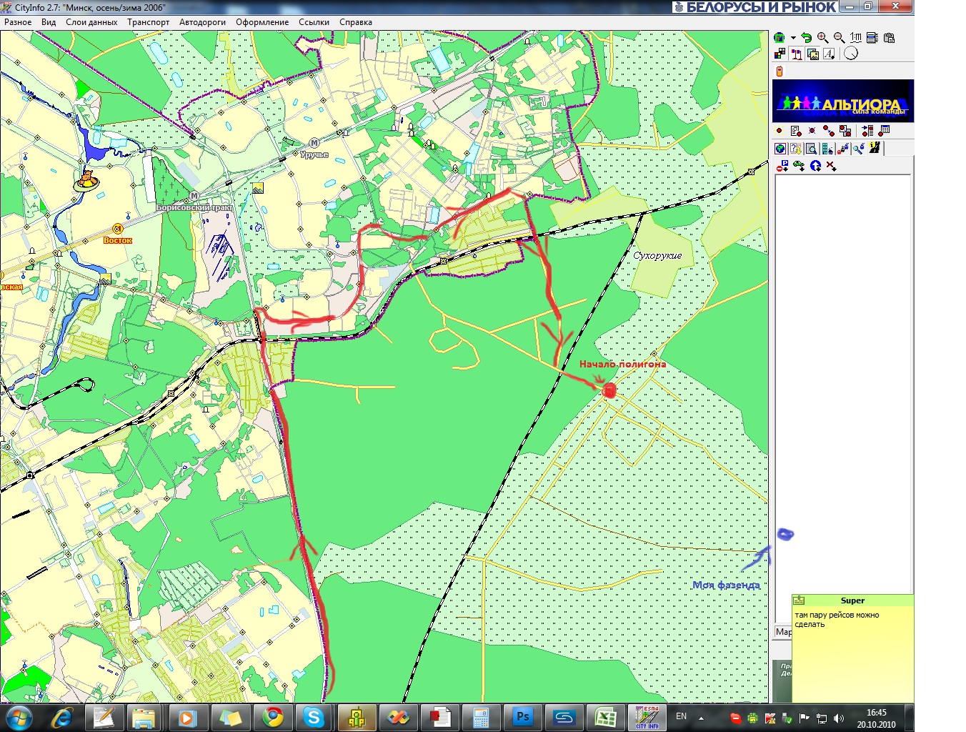Image resolution: width=966 pixels, height=732 pixels.
Task: Click the red mobile phone icon
Action: pos(780,71)
